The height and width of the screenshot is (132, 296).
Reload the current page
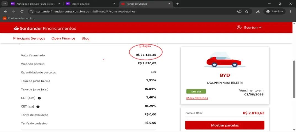(22, 12)
